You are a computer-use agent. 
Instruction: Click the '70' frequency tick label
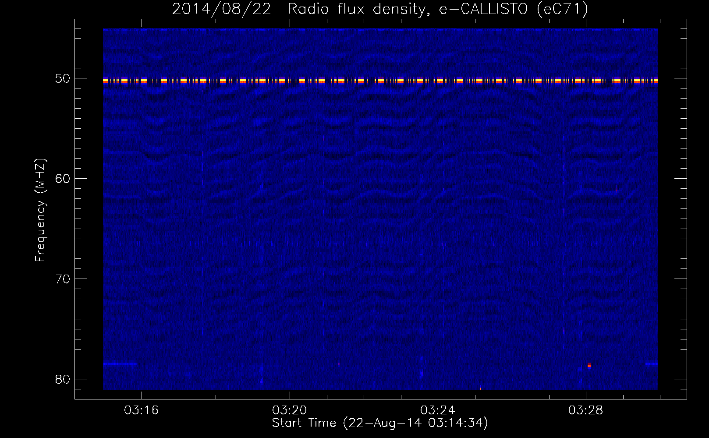coord(63,279)
